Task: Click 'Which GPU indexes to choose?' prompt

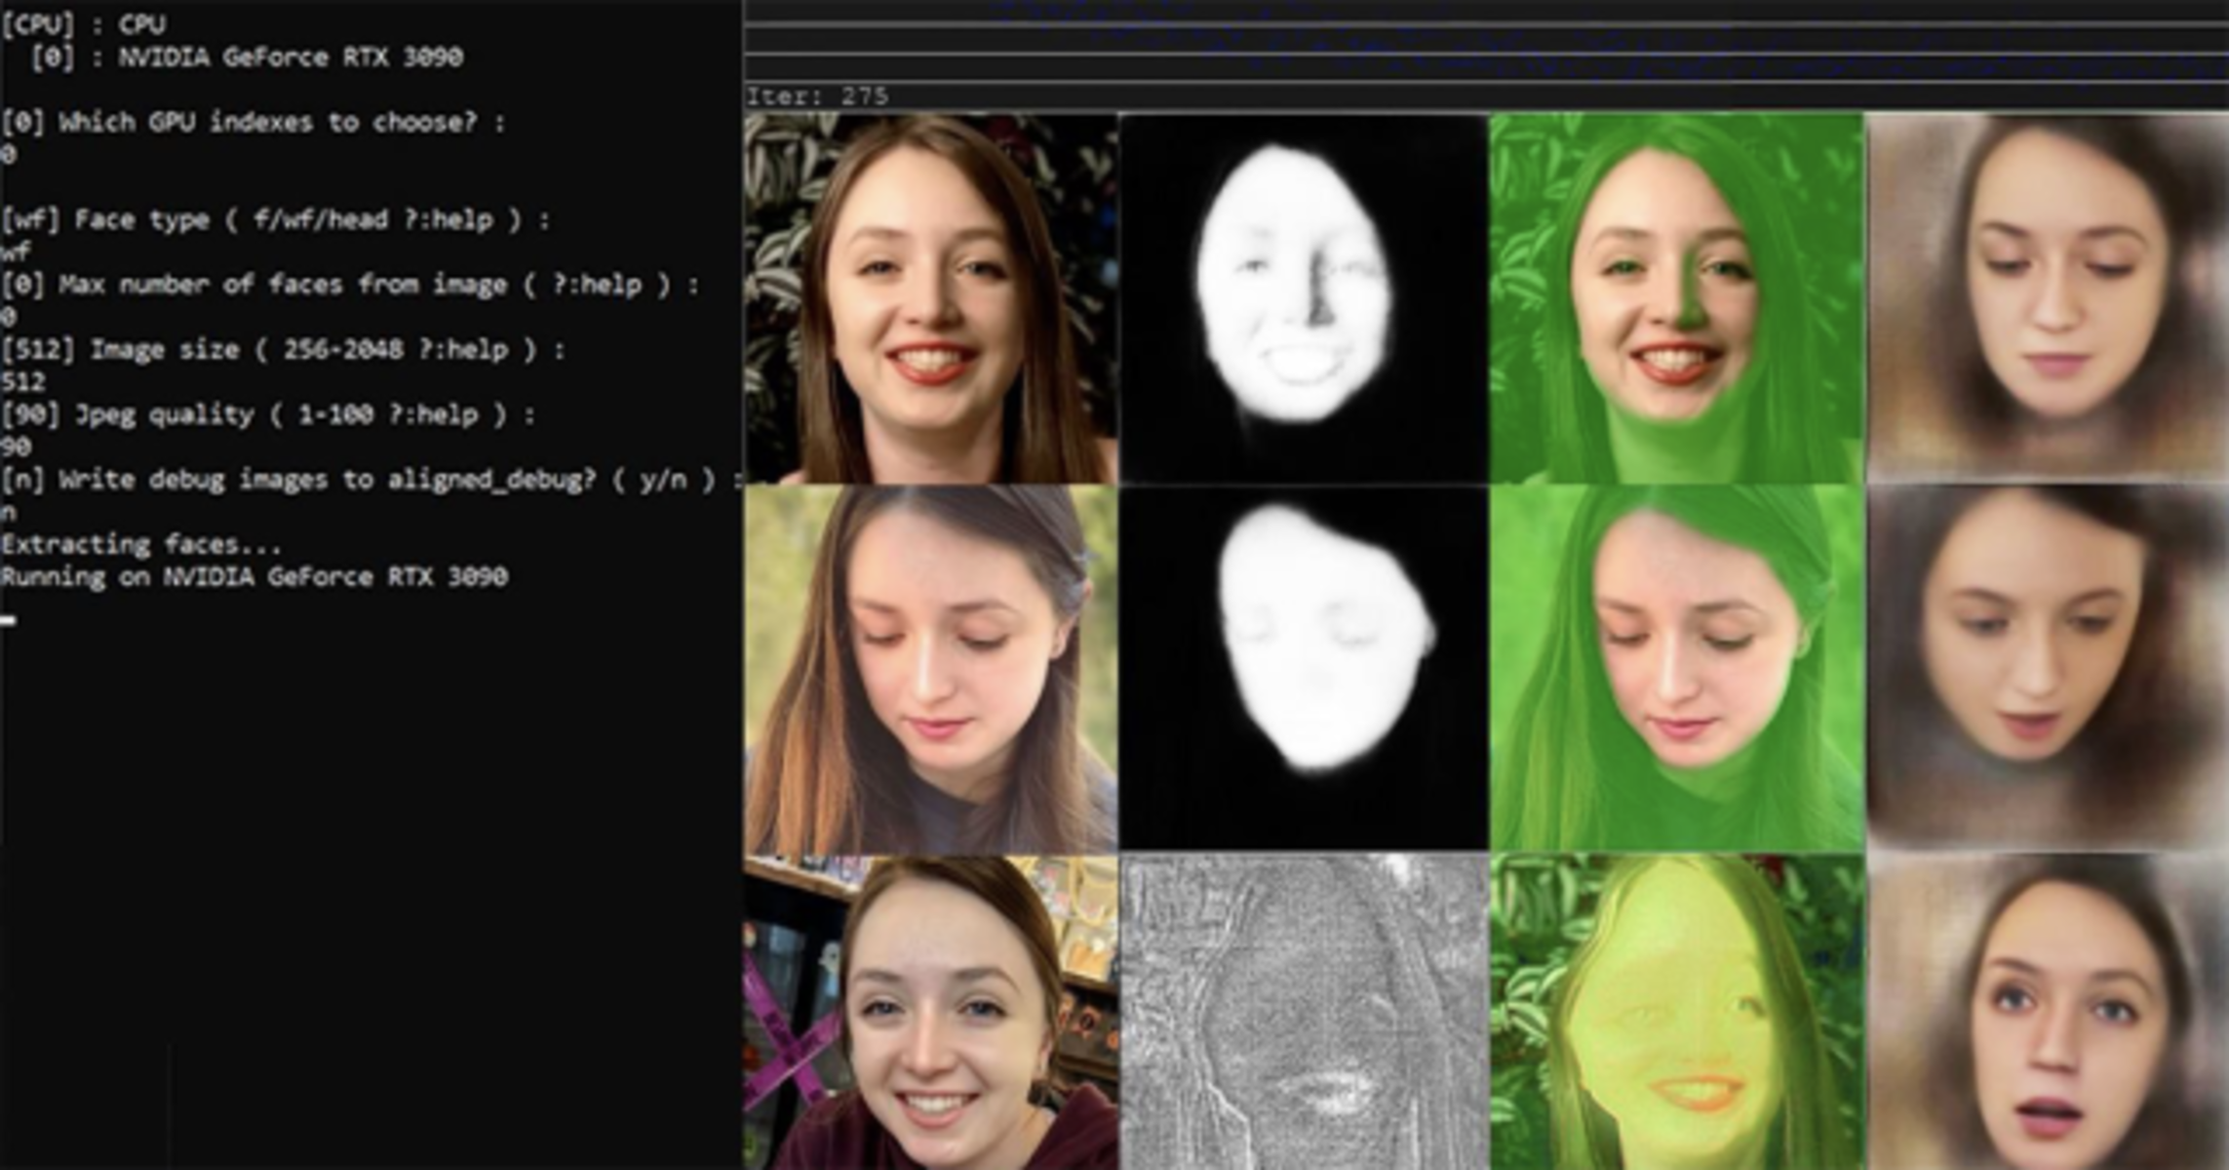Action: click(x=254, y=123)
